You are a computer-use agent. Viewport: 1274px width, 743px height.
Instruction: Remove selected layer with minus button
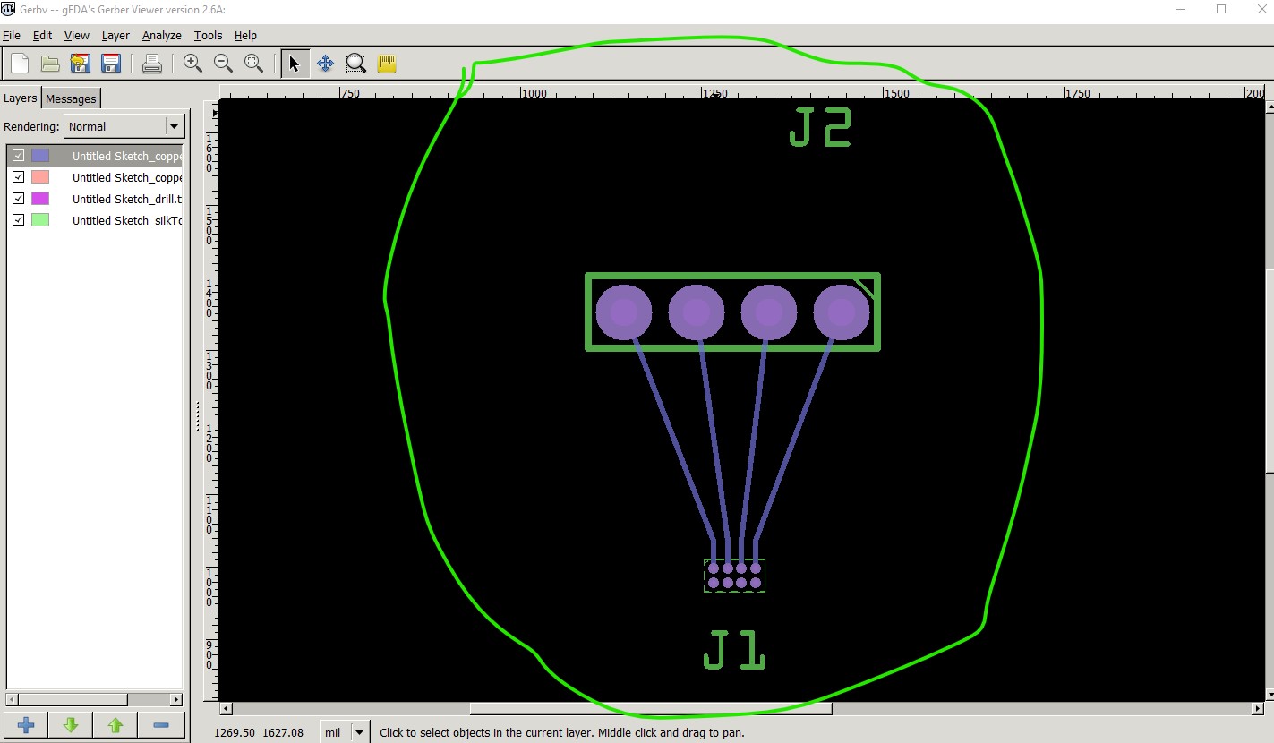coord(161,725)
